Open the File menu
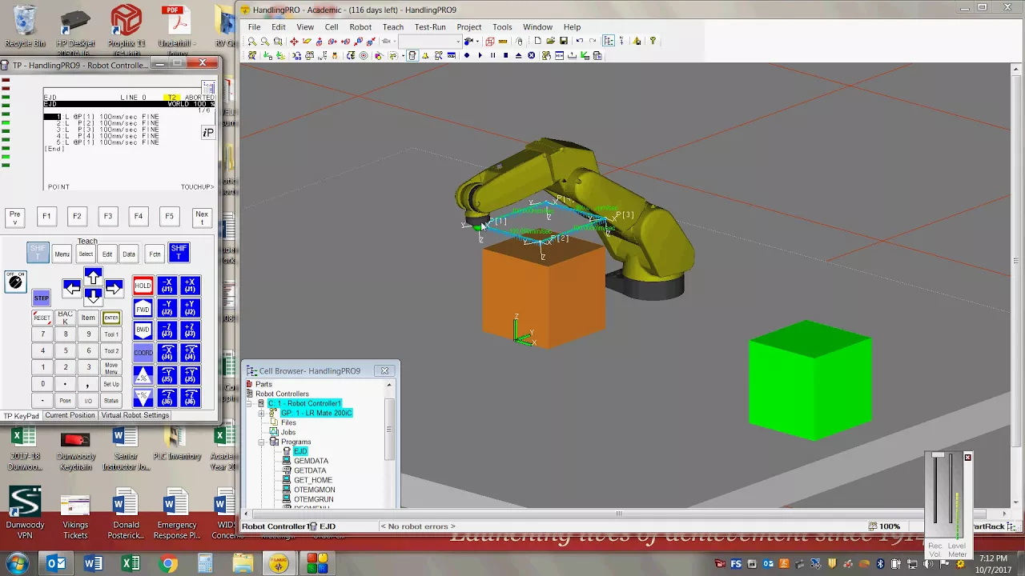Screen dimensions: 1025x576 (254, 26)
